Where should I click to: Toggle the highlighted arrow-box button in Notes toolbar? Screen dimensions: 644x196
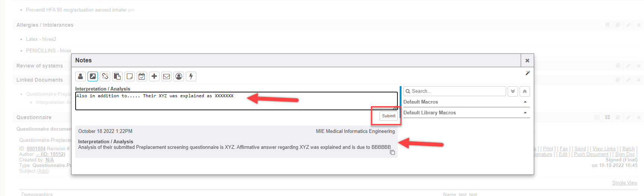pyautogui.click(x=93, y=76)
